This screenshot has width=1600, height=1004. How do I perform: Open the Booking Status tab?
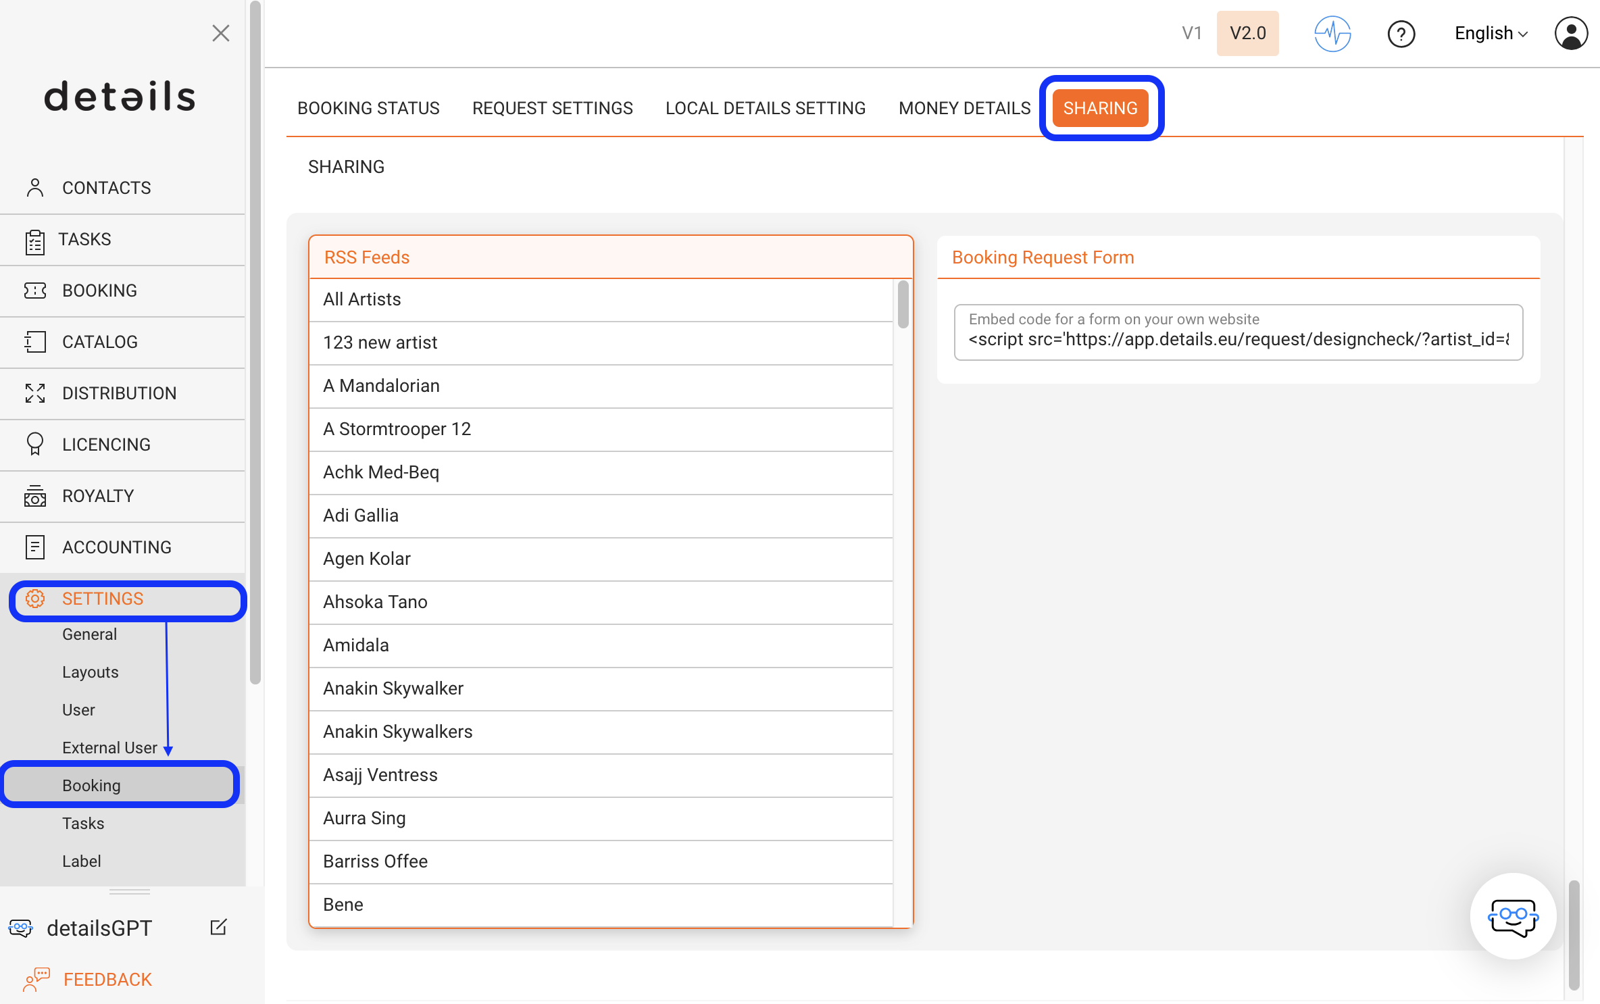coord(368,108)
